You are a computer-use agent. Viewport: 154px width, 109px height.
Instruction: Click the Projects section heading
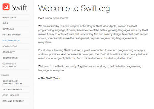click(x=5, y=75)
